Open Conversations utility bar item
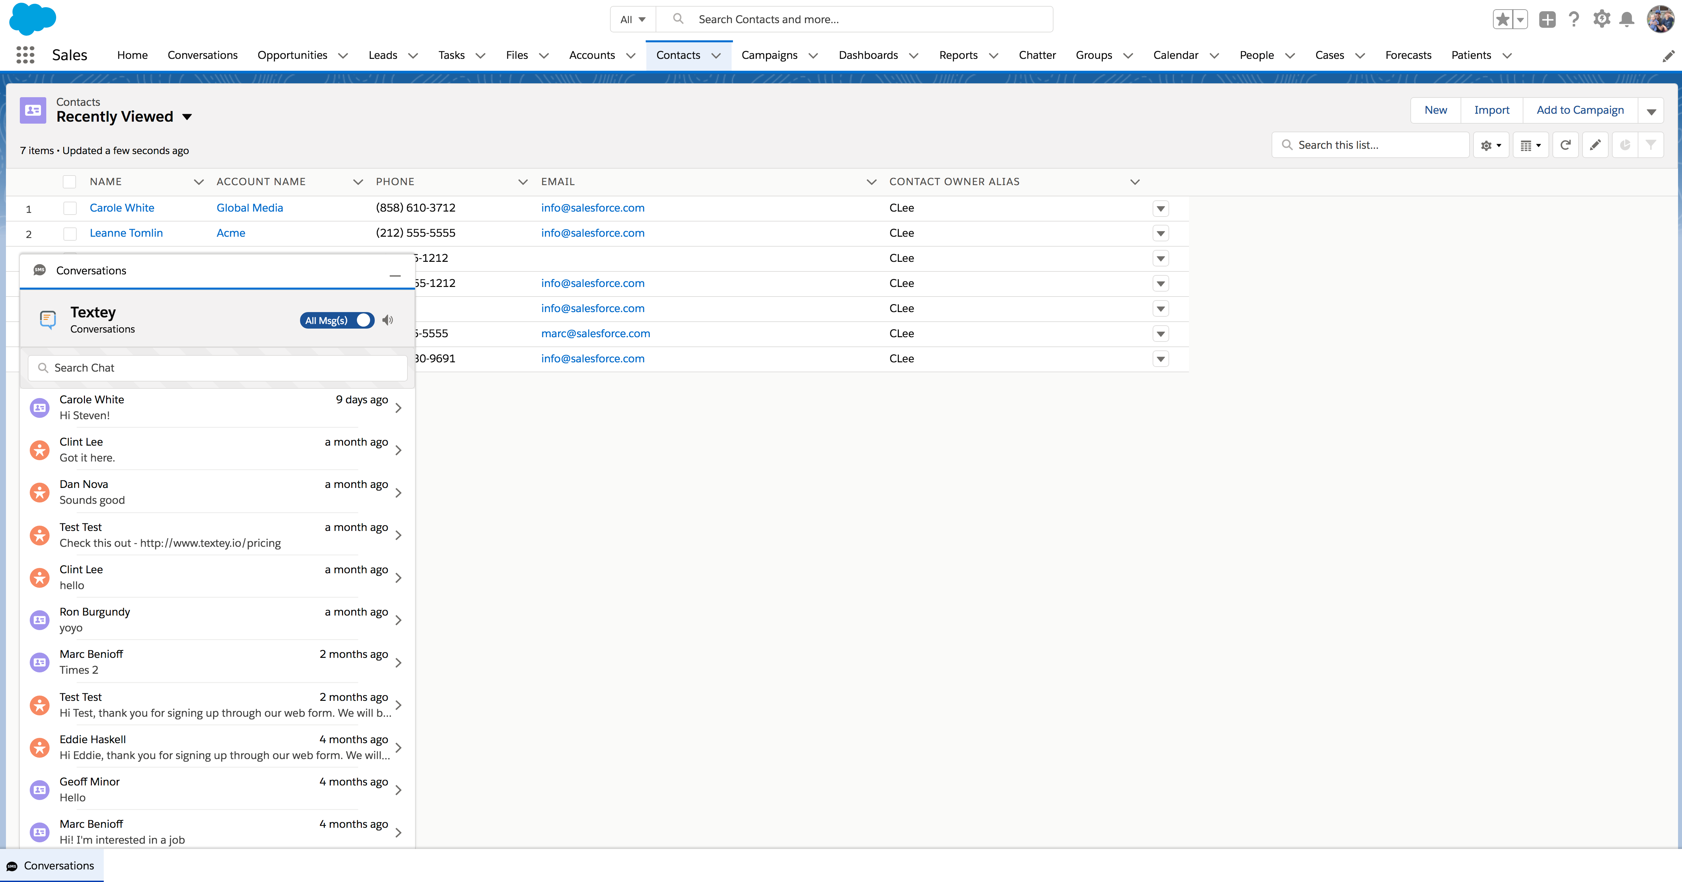The height and width of the screenshot is (882, 1682). point(52,866)
